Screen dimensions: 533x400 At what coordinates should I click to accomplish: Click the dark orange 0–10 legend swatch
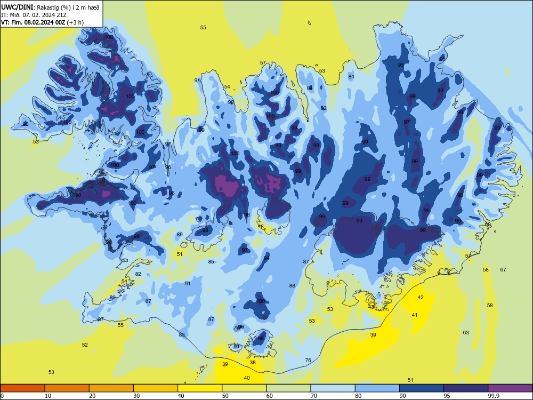click(x=23, y=388)
